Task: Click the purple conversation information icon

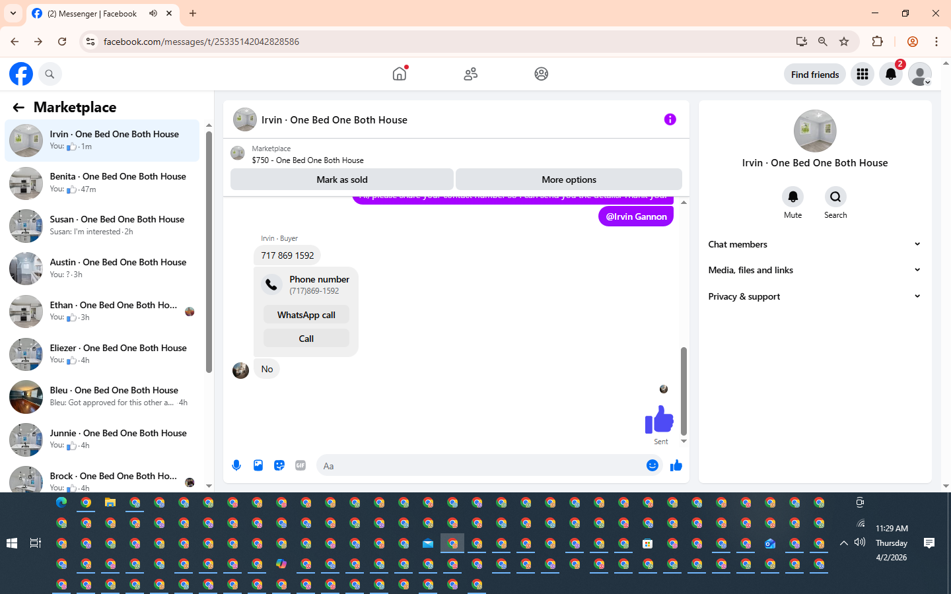Action: click(x=670, y=119)
